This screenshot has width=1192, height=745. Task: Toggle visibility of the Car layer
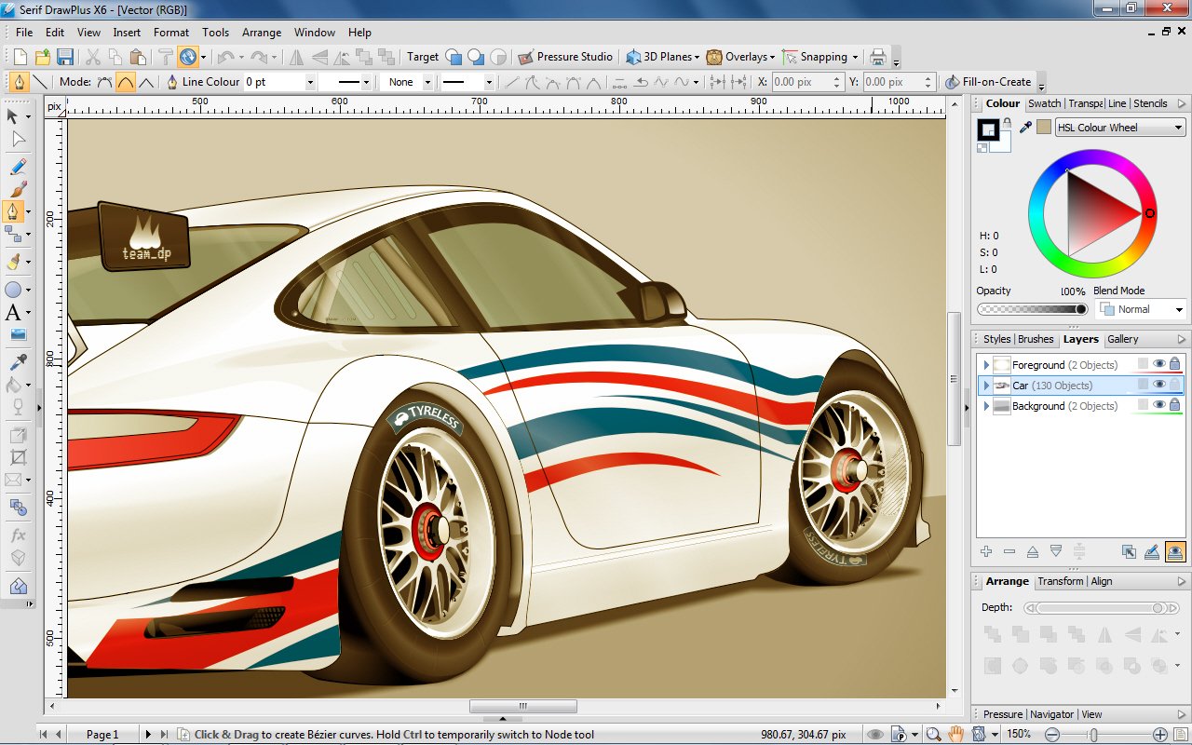1159,385
